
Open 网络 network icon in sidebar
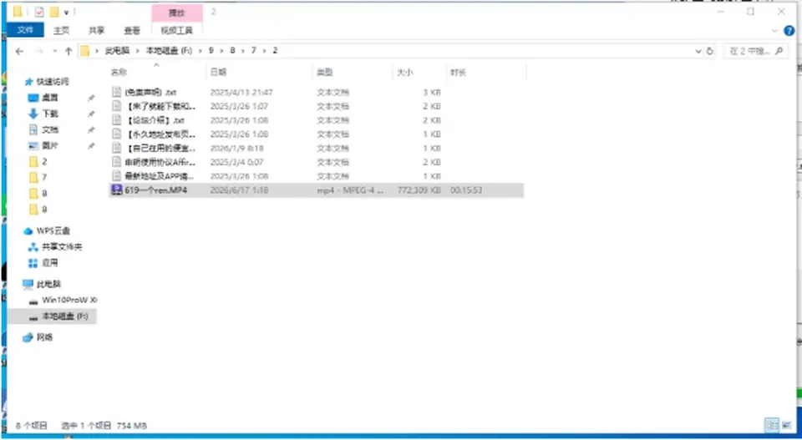click(x=28, y=337)
